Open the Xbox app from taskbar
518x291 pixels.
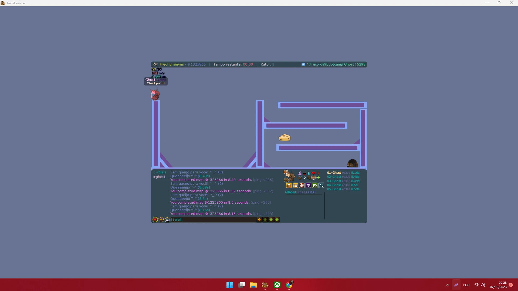click(x=277, y=285)
